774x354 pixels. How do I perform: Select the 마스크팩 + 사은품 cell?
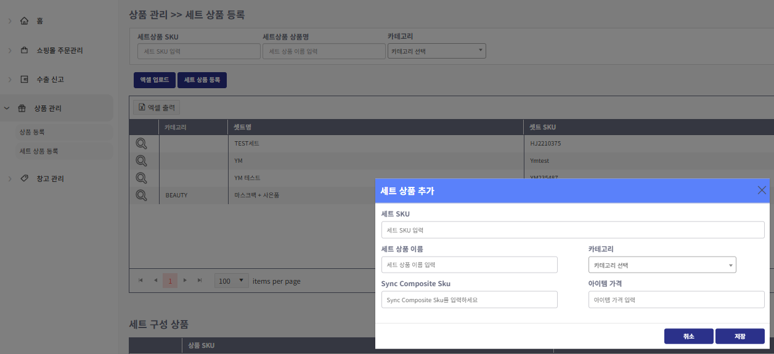(x=301, y=196)
